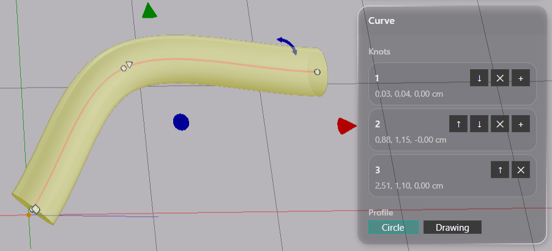This screenshot has height=251, width=552.
Task: Delete knot 2 from the curve
Action: [x=500, y=124]
